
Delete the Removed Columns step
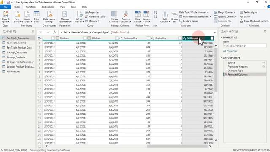226,74
